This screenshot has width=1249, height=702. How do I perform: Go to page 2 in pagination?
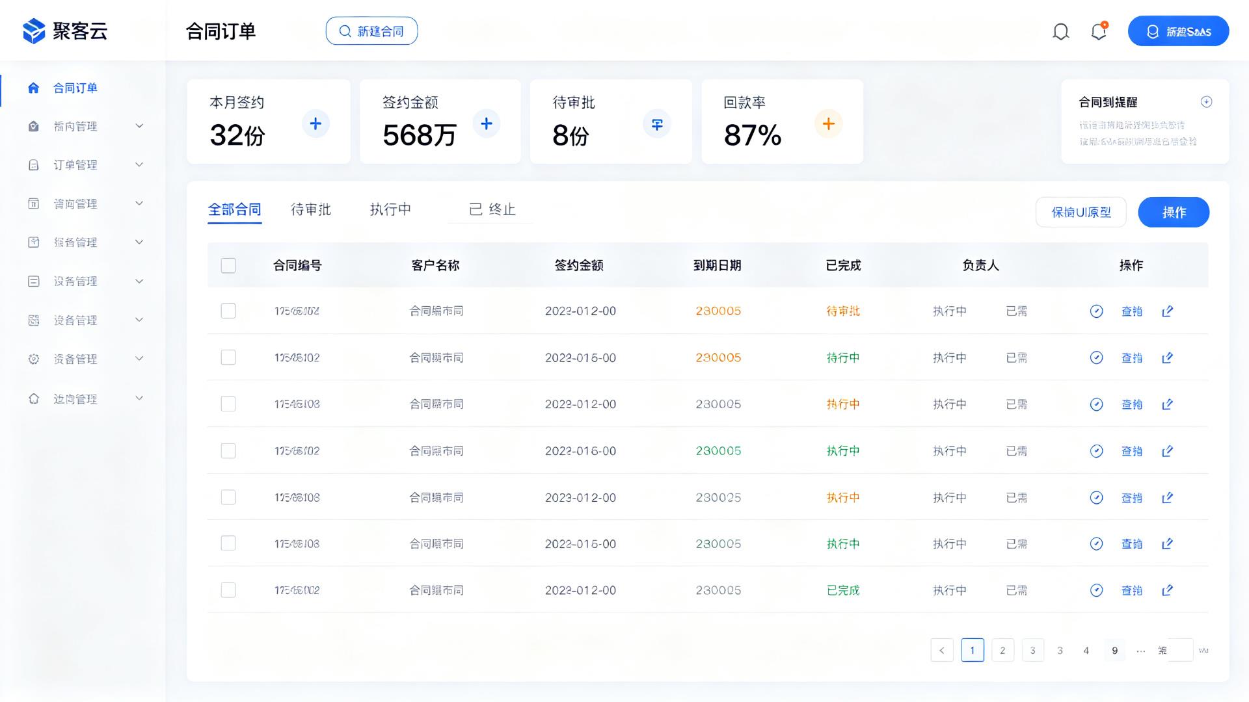point(1002,650)
